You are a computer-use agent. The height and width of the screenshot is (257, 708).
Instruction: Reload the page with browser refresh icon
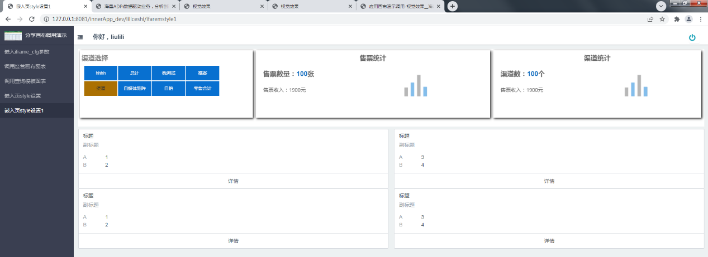[x=31, y=18]
